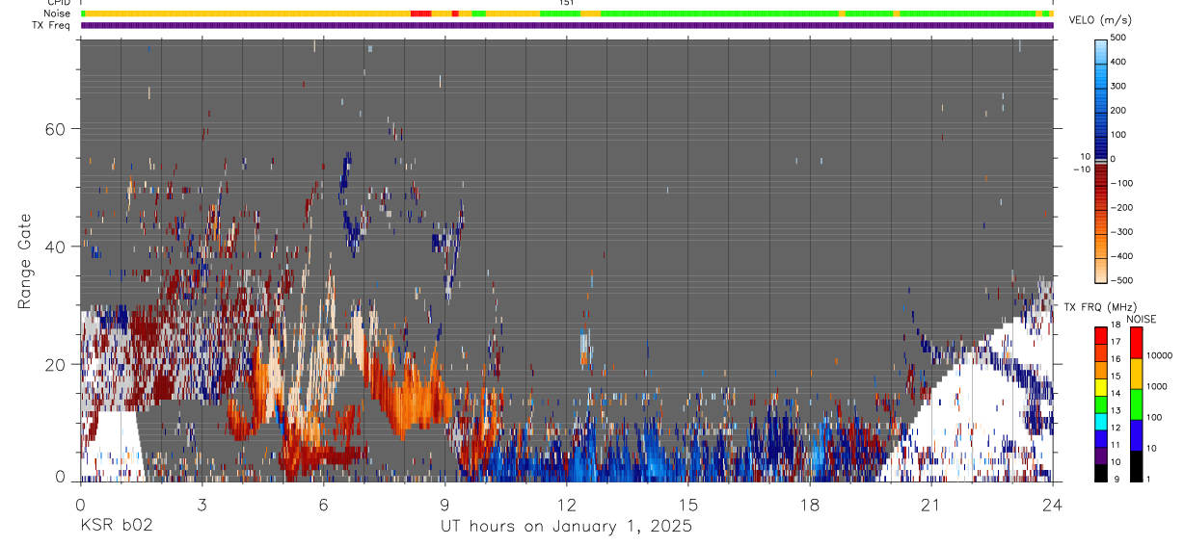
Task: Click the 18 label on the TX FRQ legend
Action: tap(1116, 325)
